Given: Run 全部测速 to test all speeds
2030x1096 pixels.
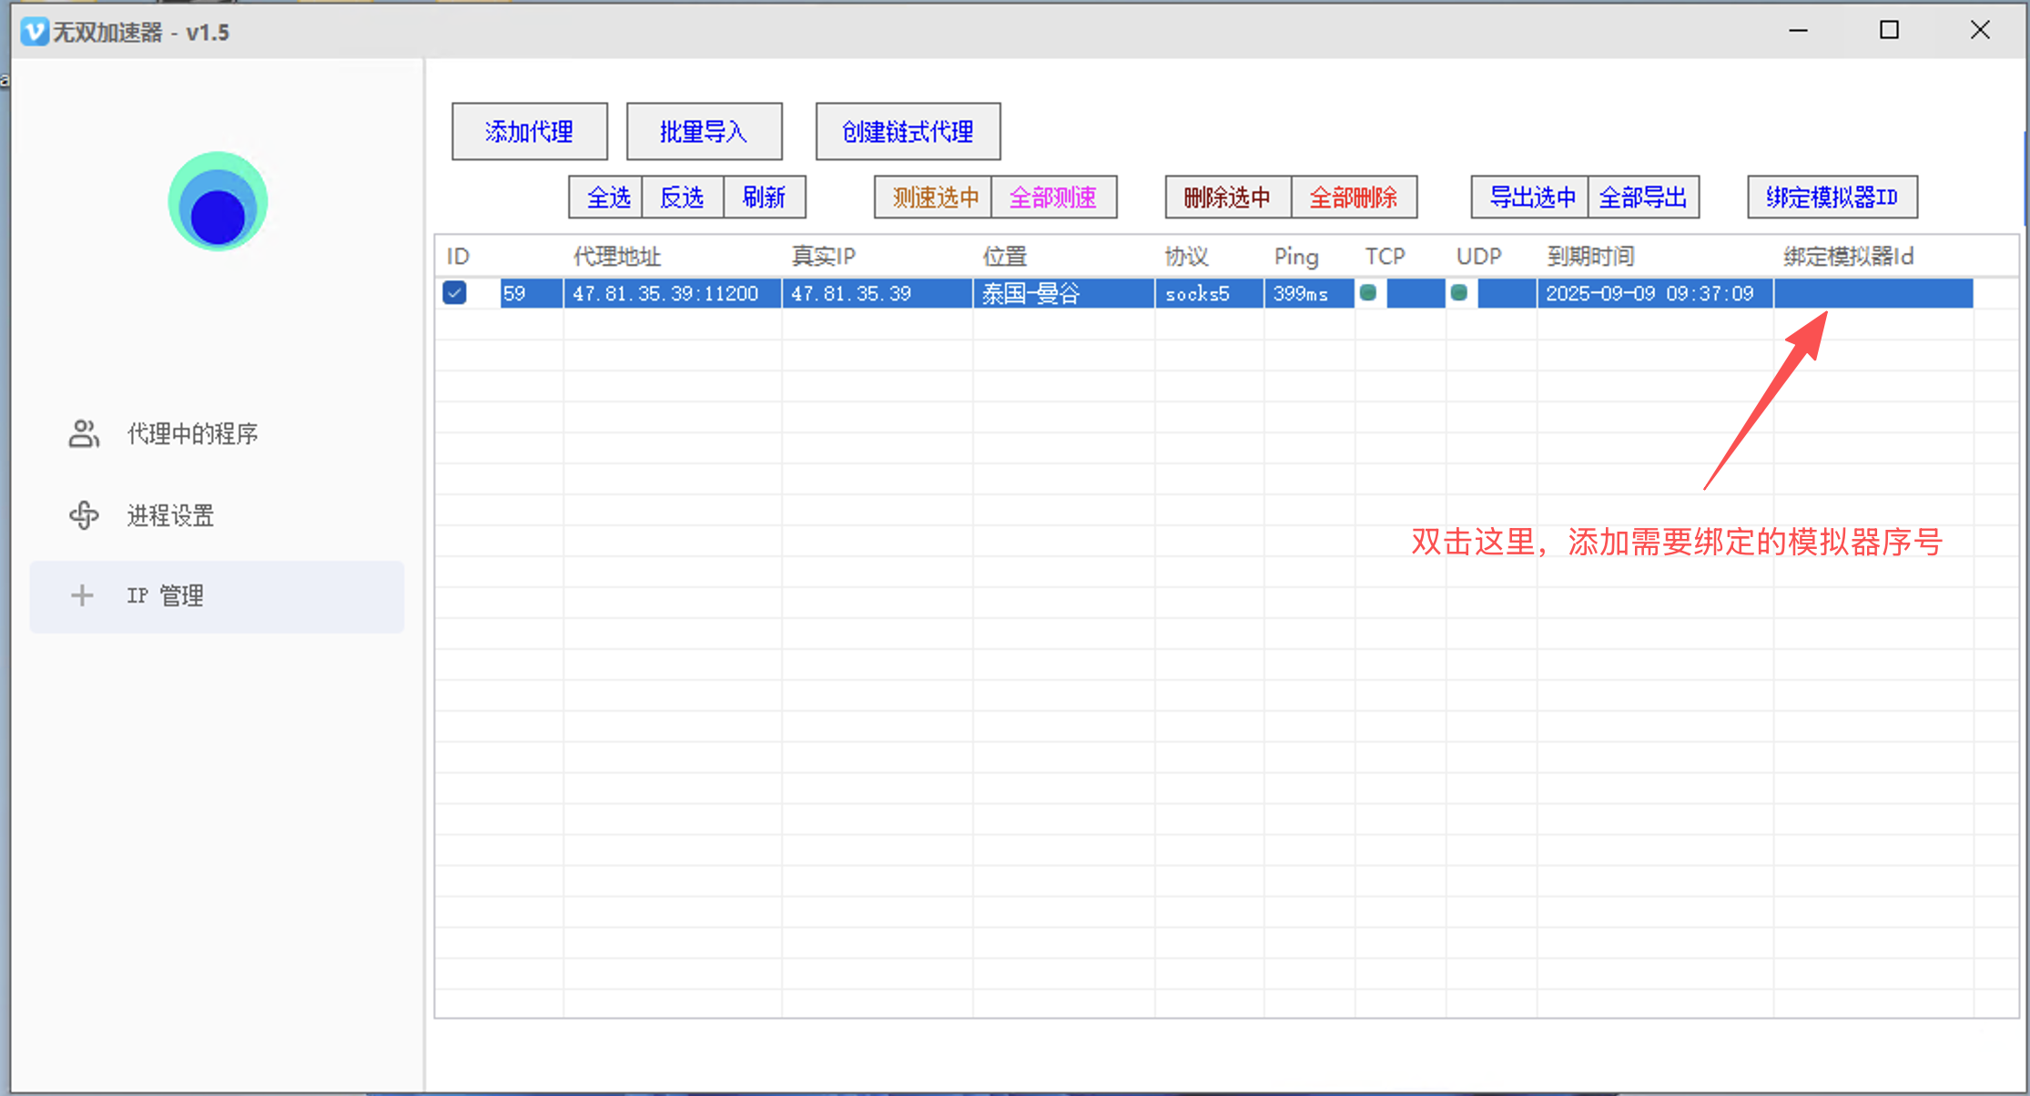Looking at the screenshot, I should pyautogui.click(x=1054, y=197).
